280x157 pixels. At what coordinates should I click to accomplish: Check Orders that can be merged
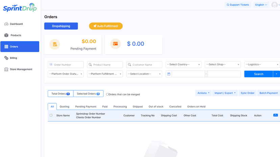[x=107, y=94]
